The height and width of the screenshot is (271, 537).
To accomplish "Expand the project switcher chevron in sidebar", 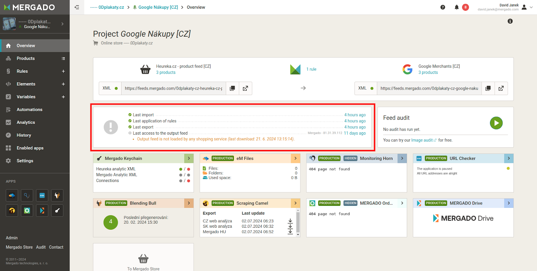I will coord(62,24).
